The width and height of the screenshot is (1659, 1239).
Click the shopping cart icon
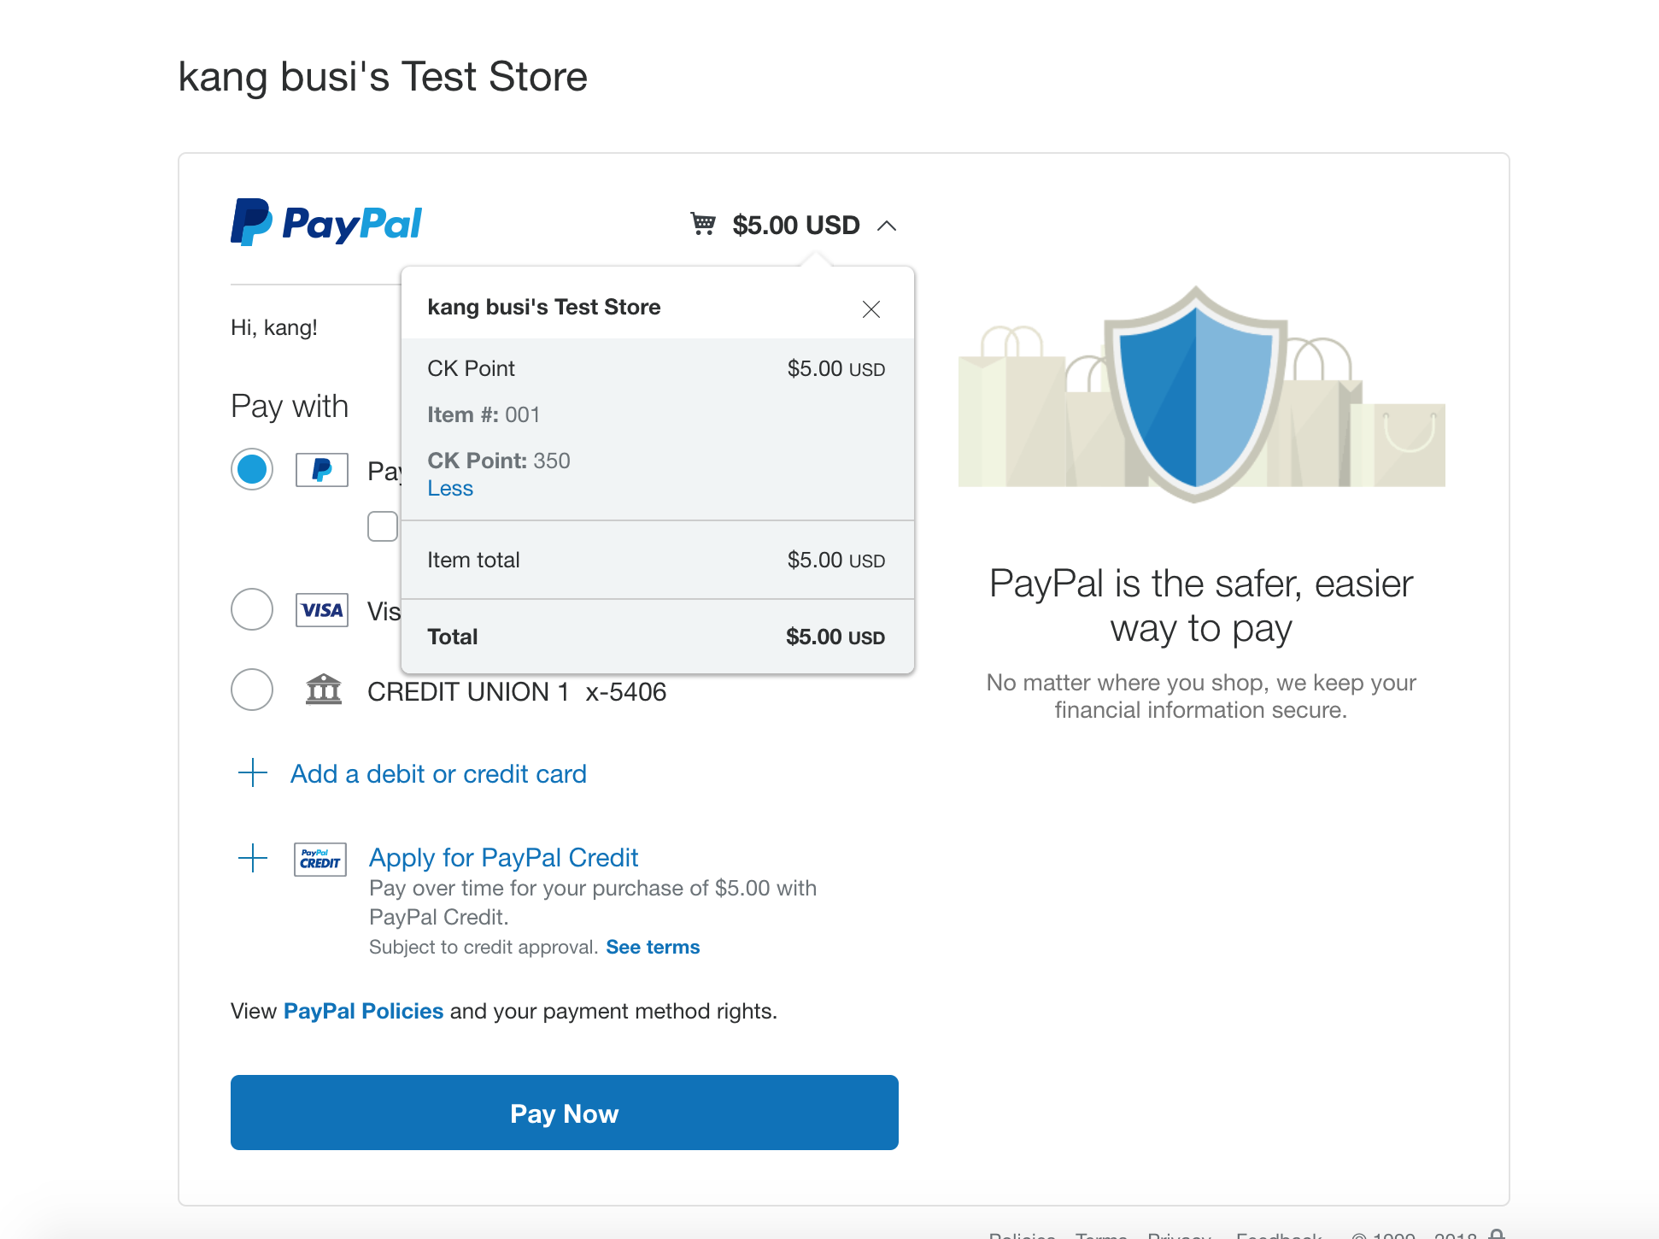click(703, 224)
